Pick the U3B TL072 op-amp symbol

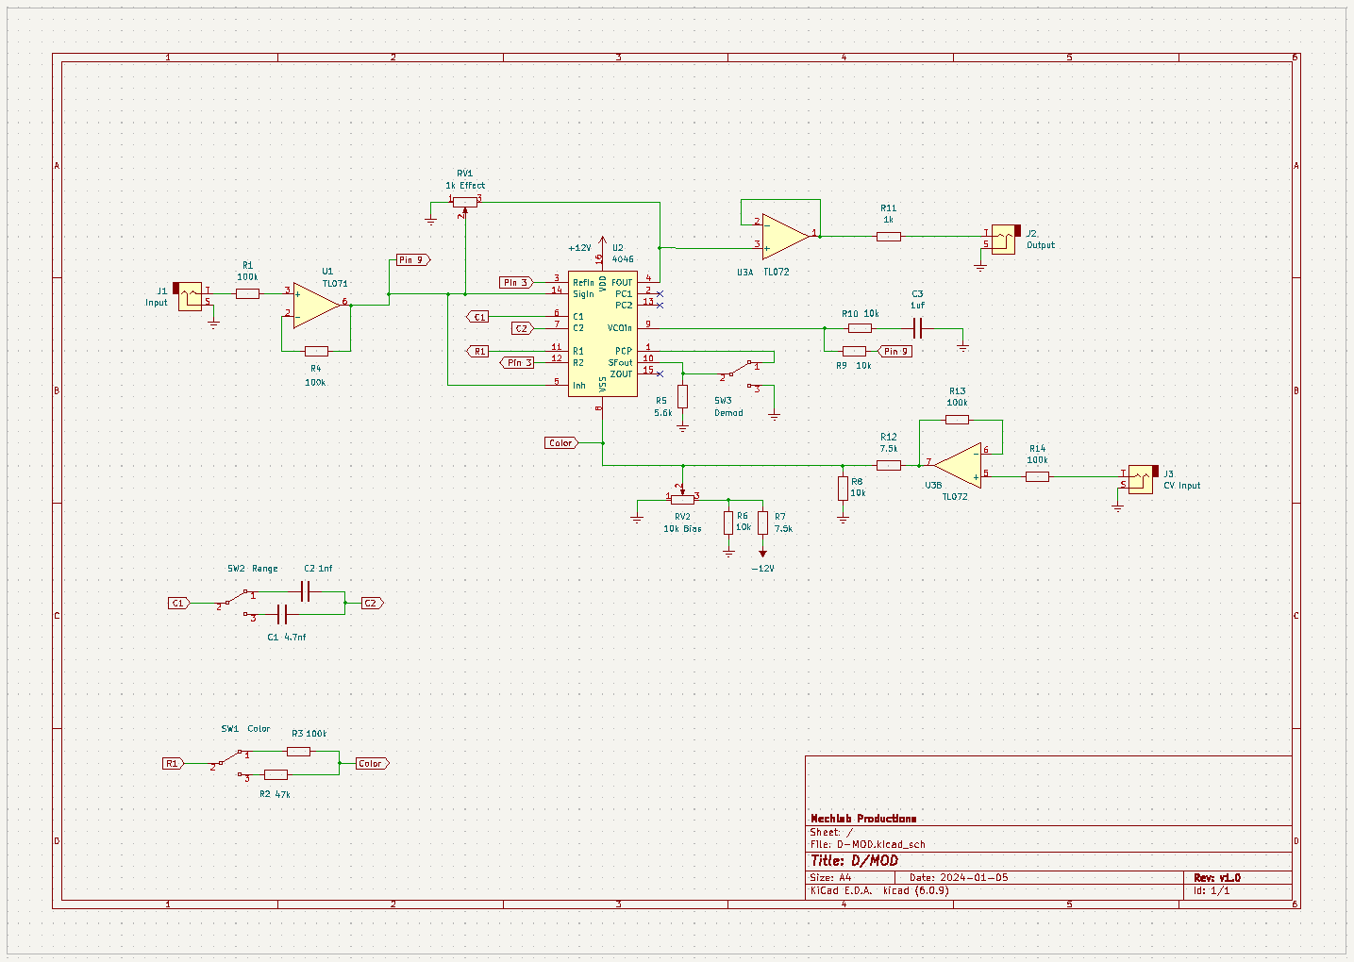(x=958, y=466)
